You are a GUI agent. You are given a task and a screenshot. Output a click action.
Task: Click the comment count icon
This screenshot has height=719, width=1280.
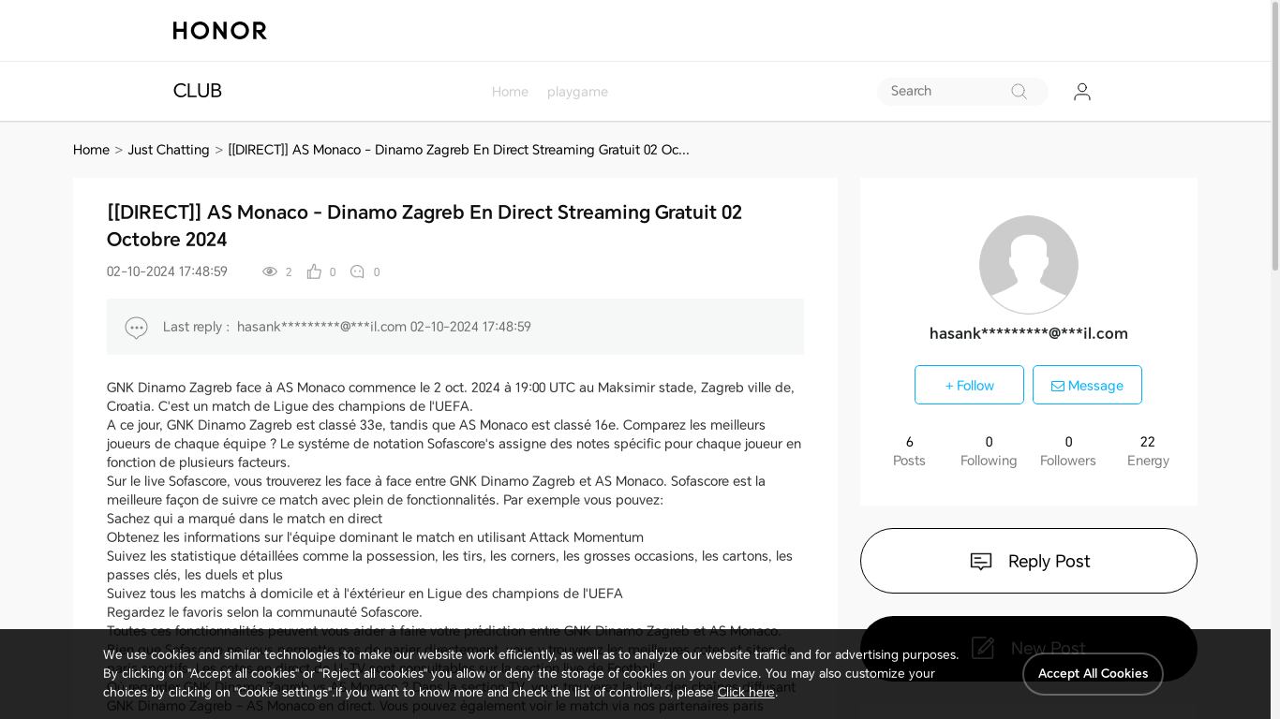pyautogui.click(x=357, y=271)
